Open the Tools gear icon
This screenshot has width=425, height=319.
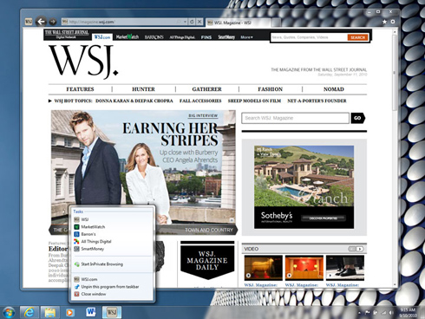coord(393,22)
